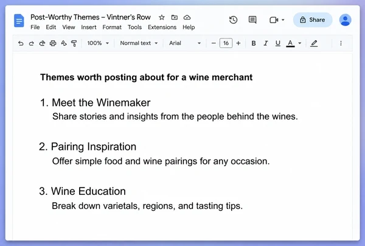Screen dimensions: 365x246
Task: Open the Format menu
Action: click(112, 27)
